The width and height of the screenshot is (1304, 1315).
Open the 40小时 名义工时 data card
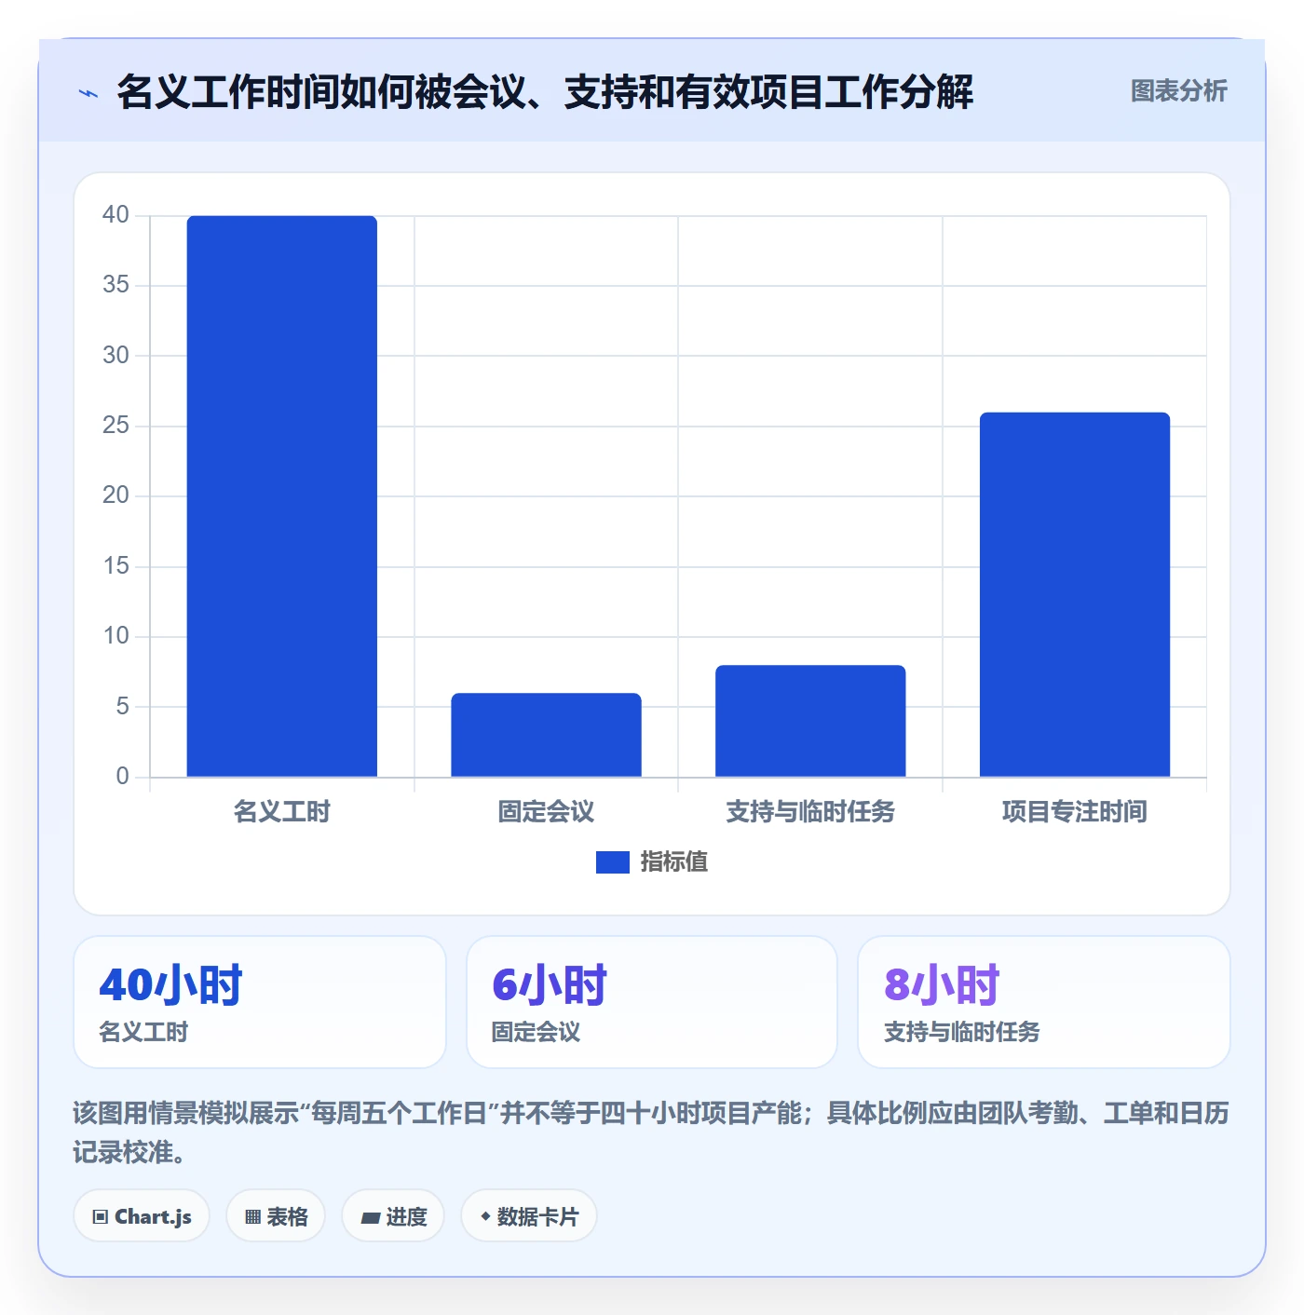pos(260,1002)
